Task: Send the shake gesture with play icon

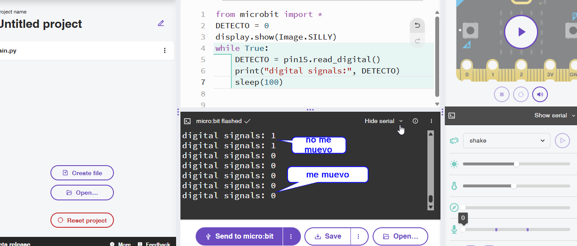Action: pyautogui.click(x=562, y=140)
